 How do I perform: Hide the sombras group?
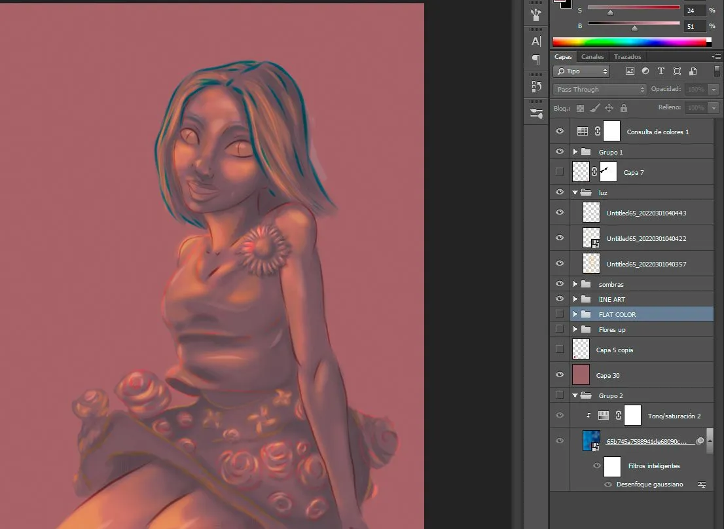tap(560, 283)
